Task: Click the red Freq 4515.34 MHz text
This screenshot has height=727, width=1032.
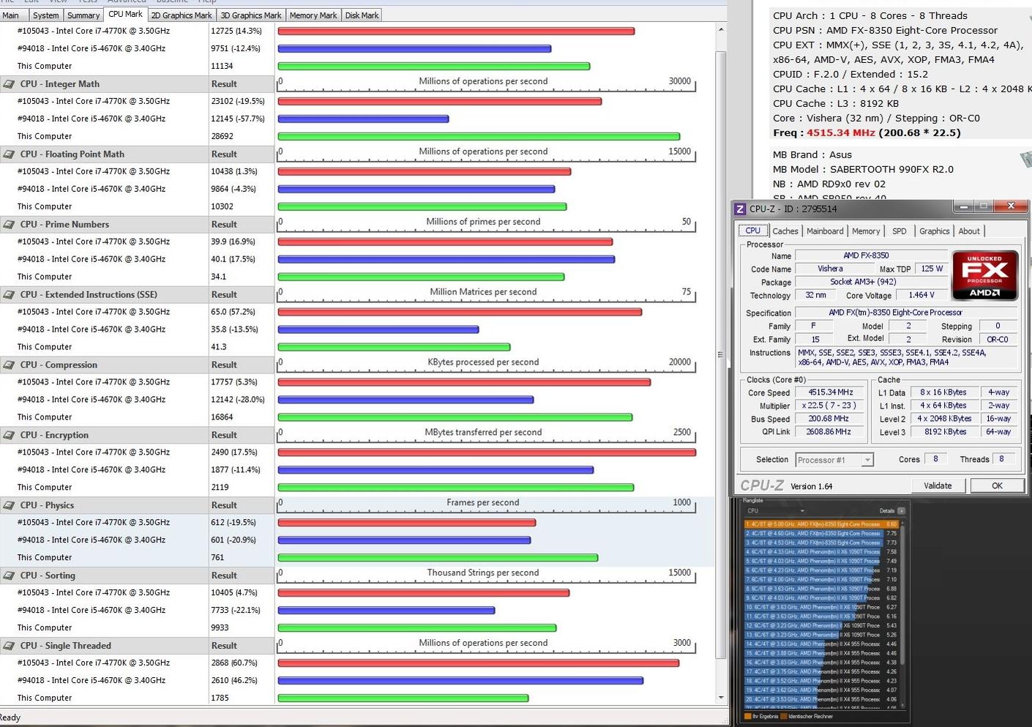Action: point(841,133)
